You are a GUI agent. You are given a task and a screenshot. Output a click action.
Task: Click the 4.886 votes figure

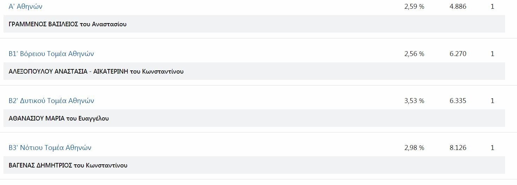[458, 6]
